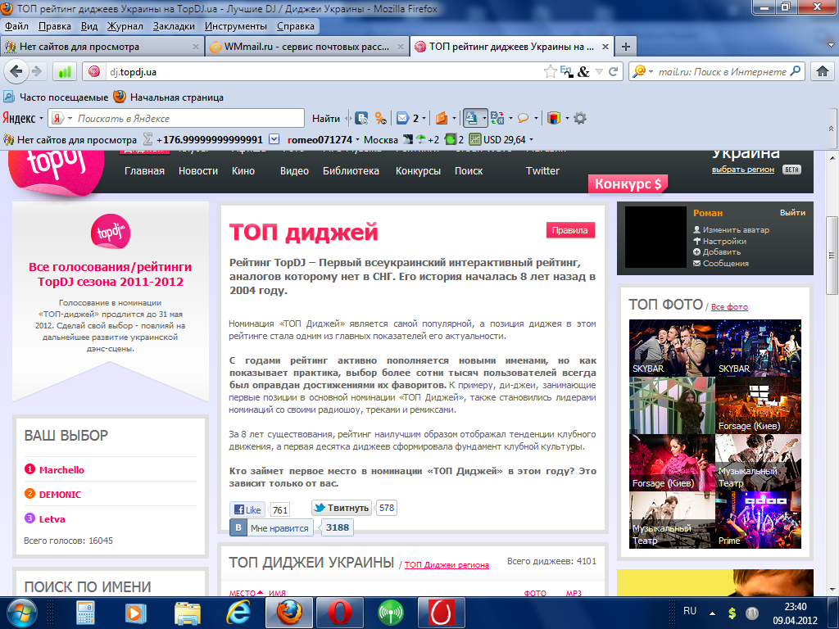This screenshot has width=839, height=629.
Task: Click the Yandex speech bubble icon
Action: point(524,118)
